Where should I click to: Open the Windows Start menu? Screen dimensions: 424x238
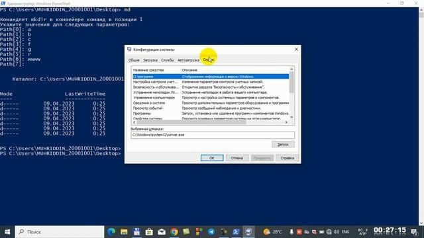click(x=7, y=232)
